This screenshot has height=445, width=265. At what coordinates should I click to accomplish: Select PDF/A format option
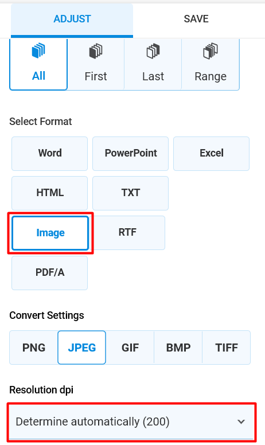point(50,273)
